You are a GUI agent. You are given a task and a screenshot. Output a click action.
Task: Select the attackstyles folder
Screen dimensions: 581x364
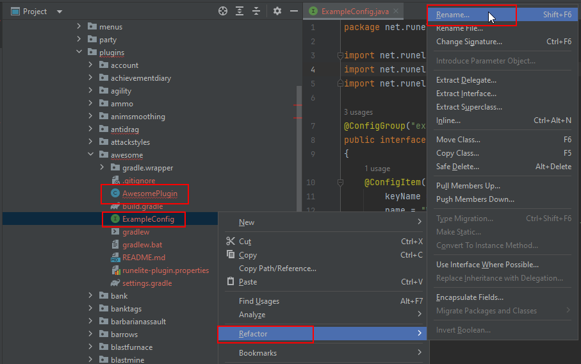pos(130,142)
